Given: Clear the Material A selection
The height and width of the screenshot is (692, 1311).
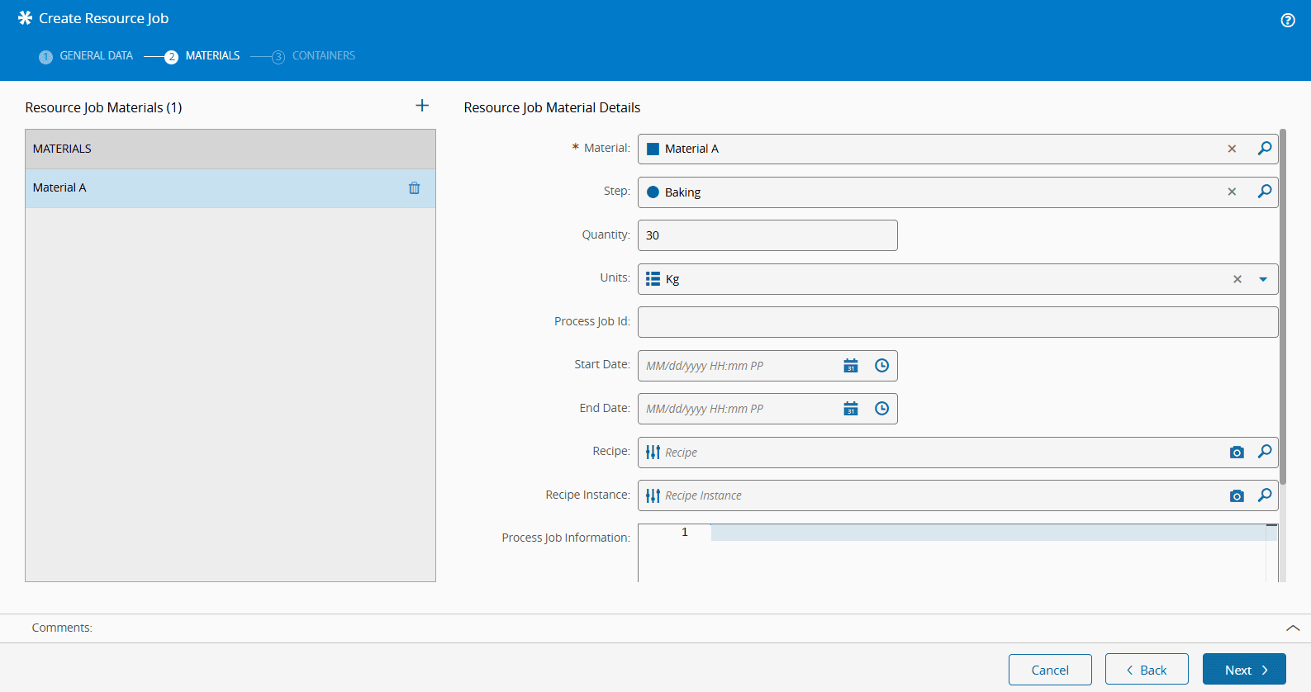Looking at the screenshot, I should click(x=1231, y=149).
